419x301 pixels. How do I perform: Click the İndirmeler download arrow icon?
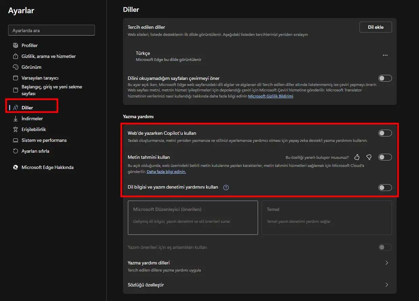point(15,119)
